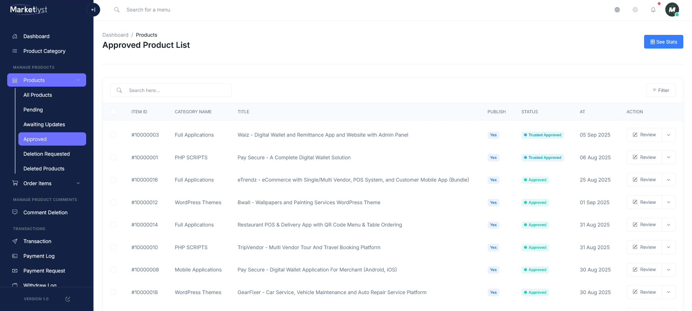Open action dropdown for Bwall row

(x=669, y=202)
